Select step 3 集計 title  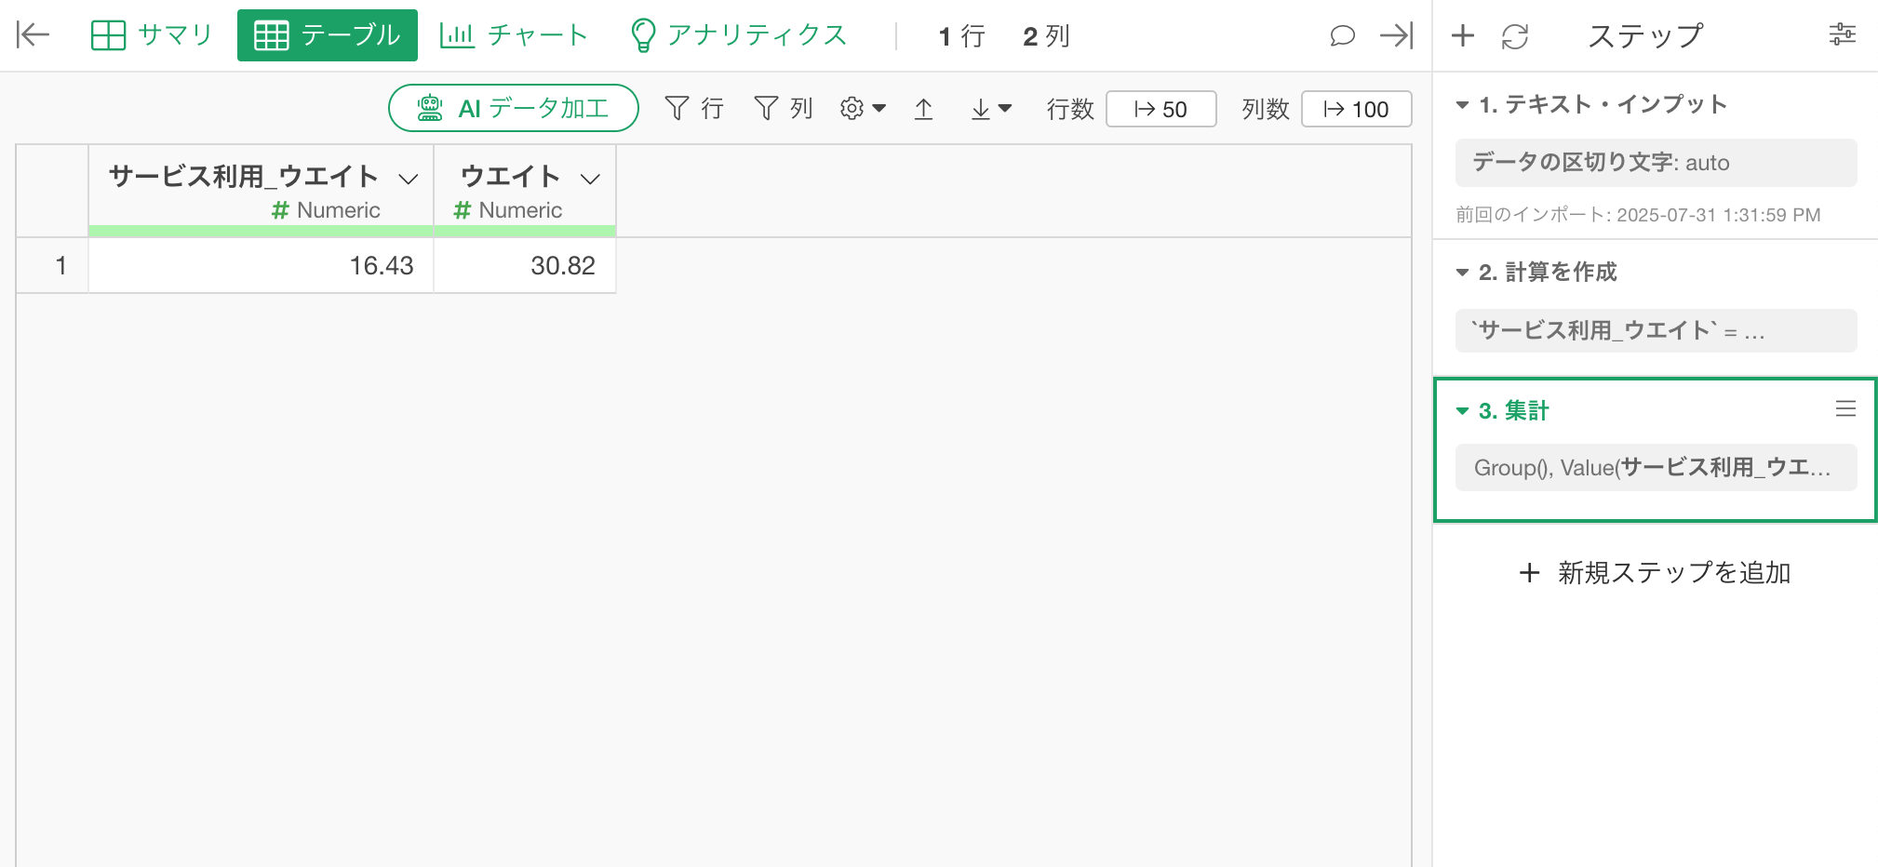tap(1513, 410)
